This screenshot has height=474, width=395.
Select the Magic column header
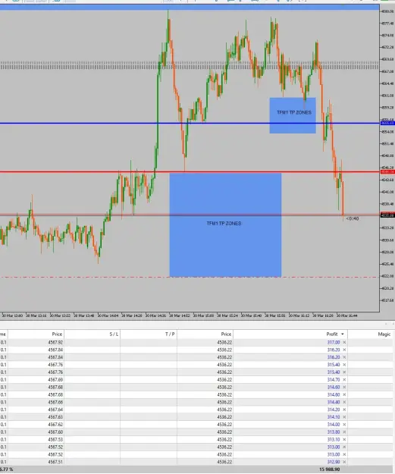(x=371, y=334)
